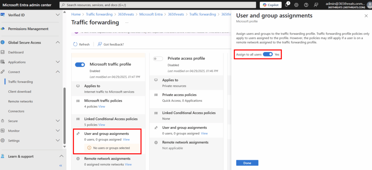View Microsoft profile user and group assignments
372x170 pixels.
(126, 139)
